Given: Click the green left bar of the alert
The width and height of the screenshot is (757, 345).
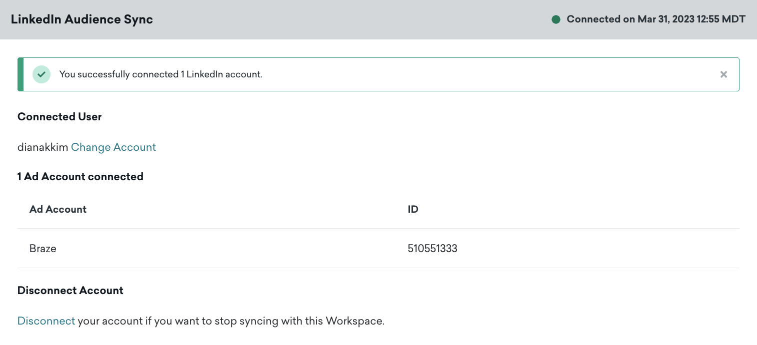Looking at the screenshot, I should tap(20, 74).
